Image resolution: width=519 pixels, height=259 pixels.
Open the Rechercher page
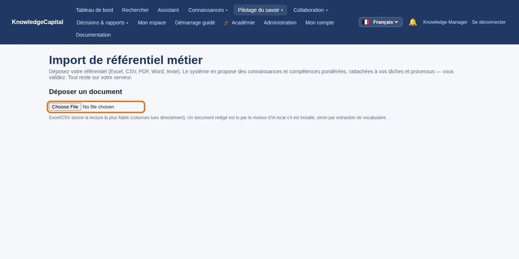[x=135, y=10]
